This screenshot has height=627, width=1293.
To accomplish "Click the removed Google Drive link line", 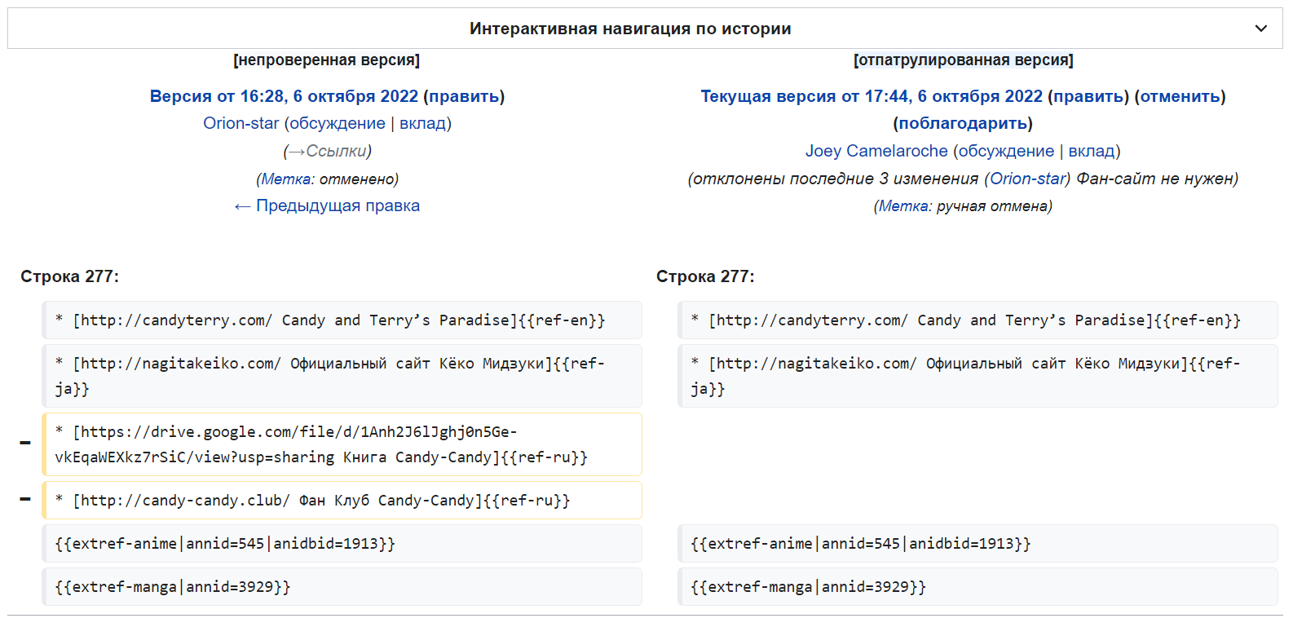I will (x=342, y=444).
